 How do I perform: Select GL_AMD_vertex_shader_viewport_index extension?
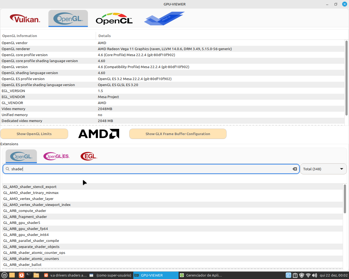172,205
